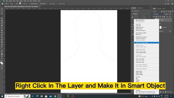174x98 pixels.
Task: Open the Layers panel menu
Action: (x=173, y=8)
